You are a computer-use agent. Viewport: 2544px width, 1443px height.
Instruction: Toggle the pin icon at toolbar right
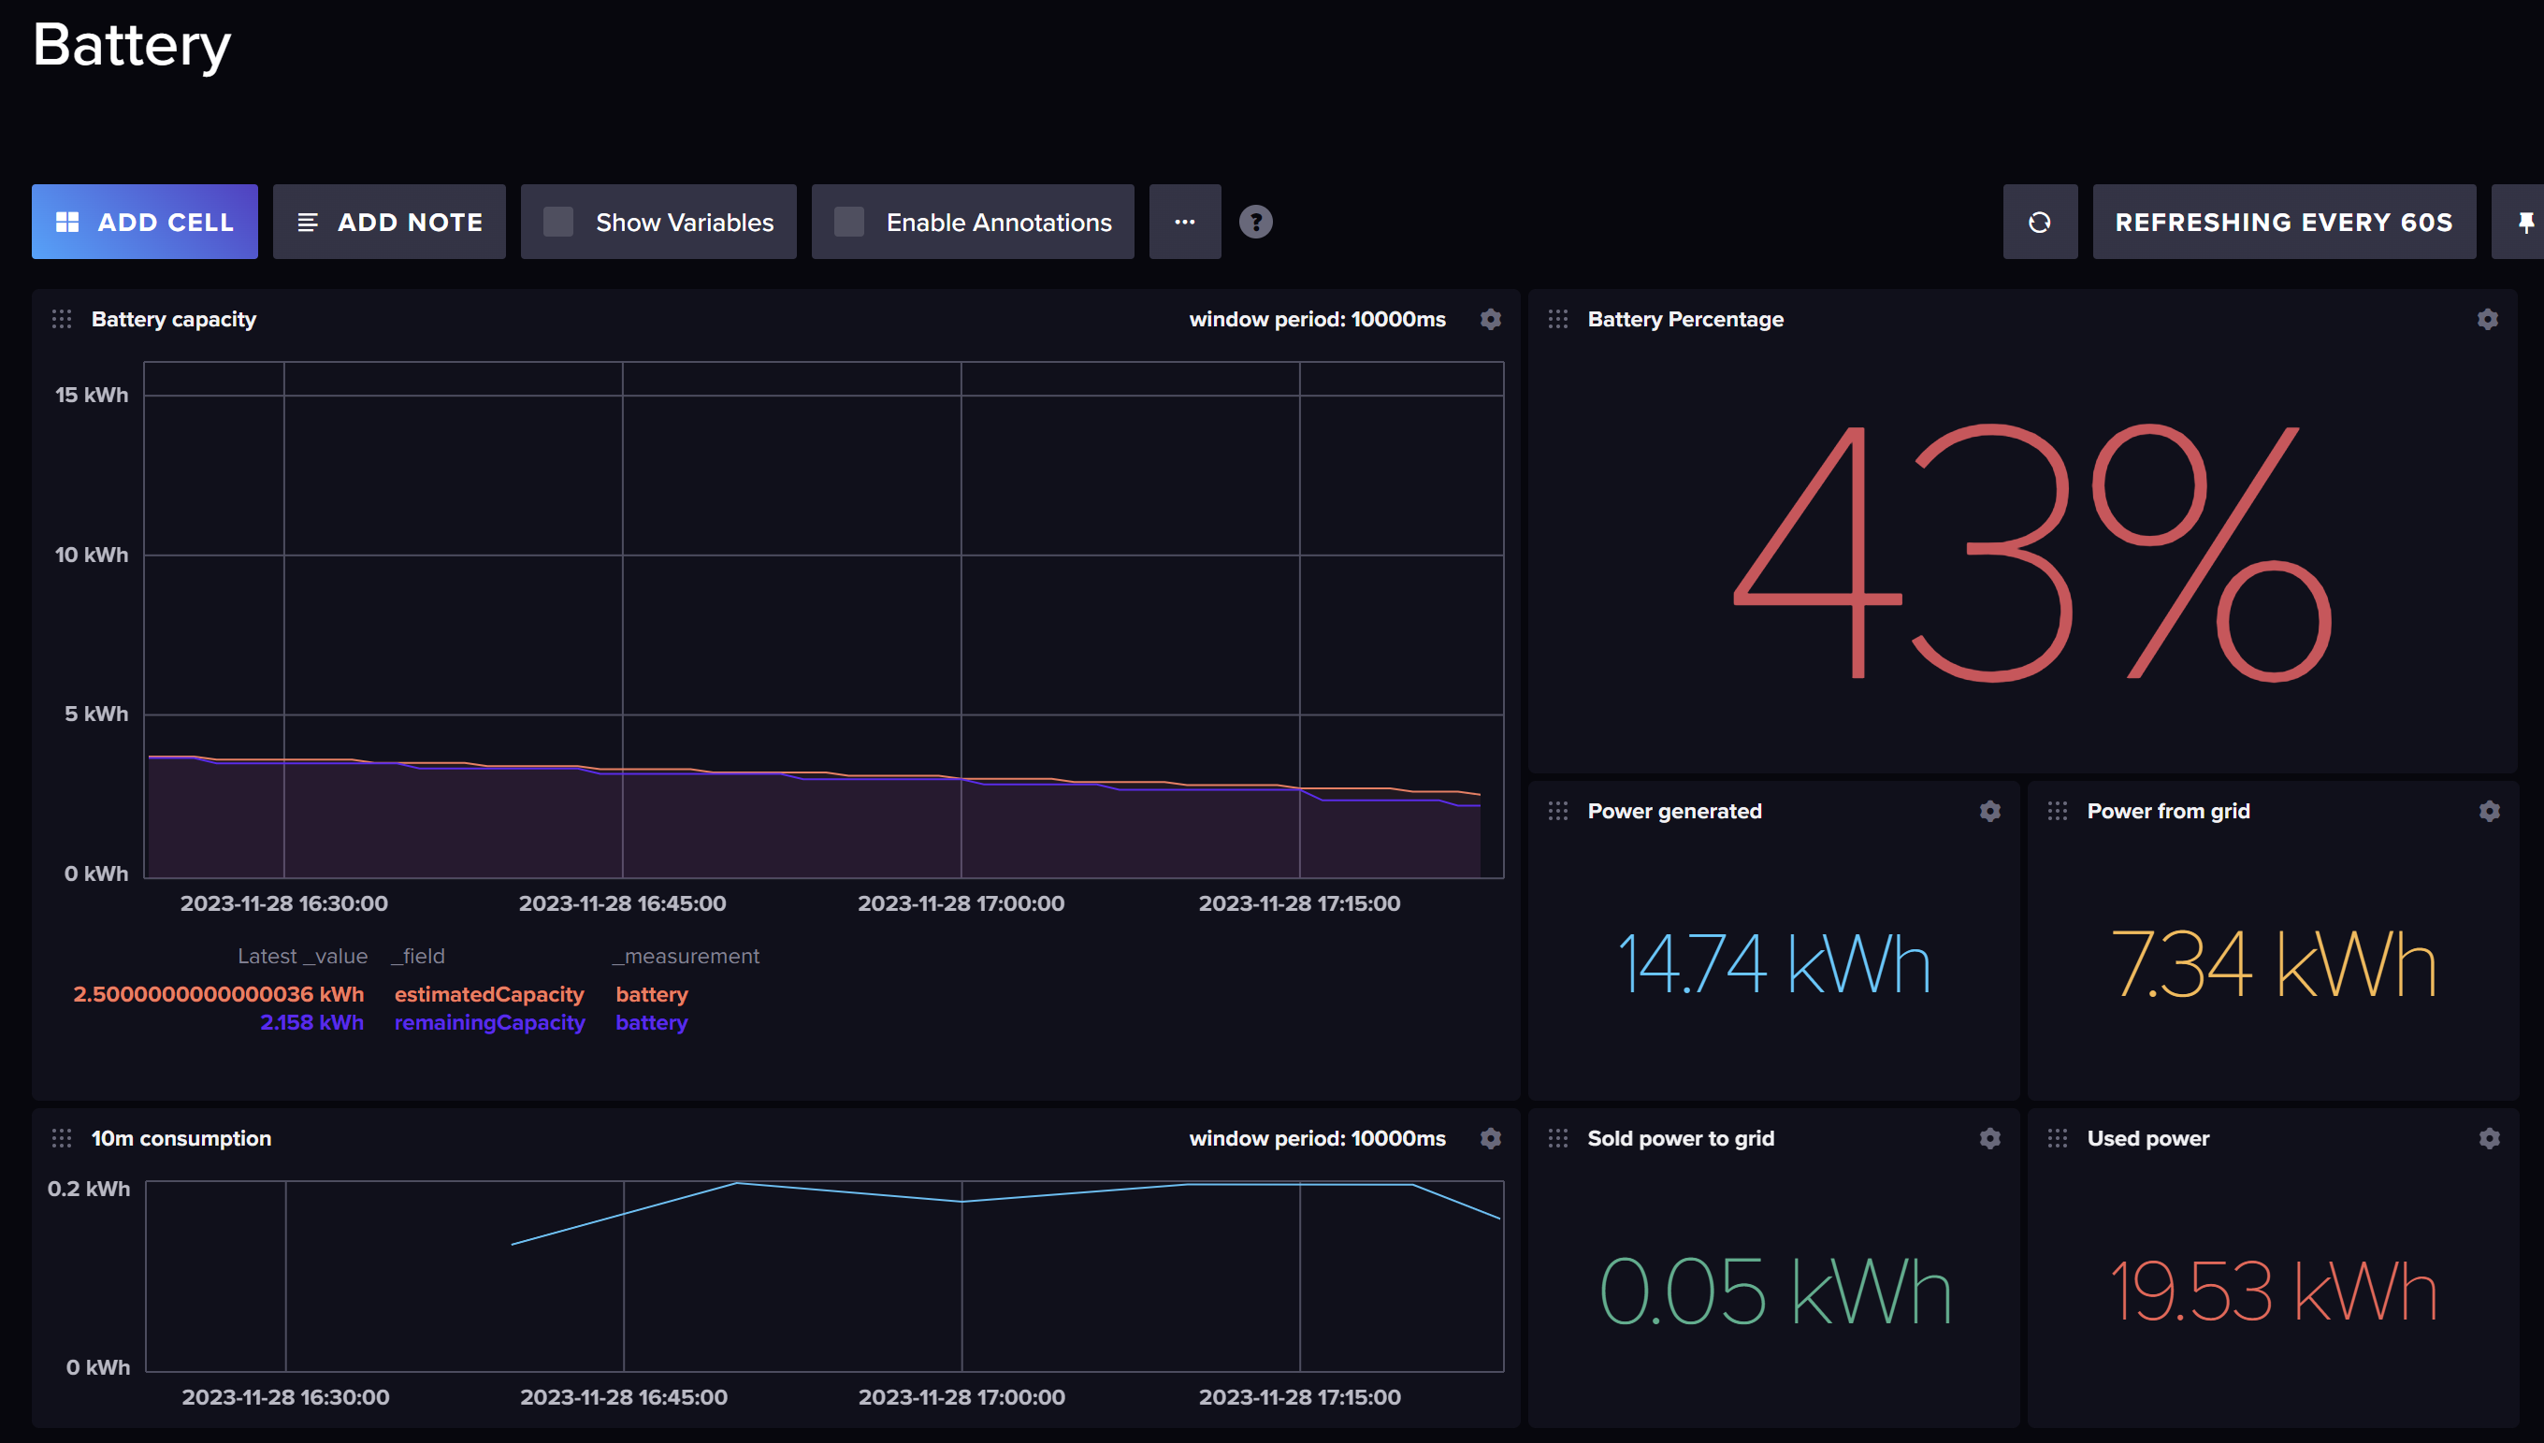(2524, 222)
